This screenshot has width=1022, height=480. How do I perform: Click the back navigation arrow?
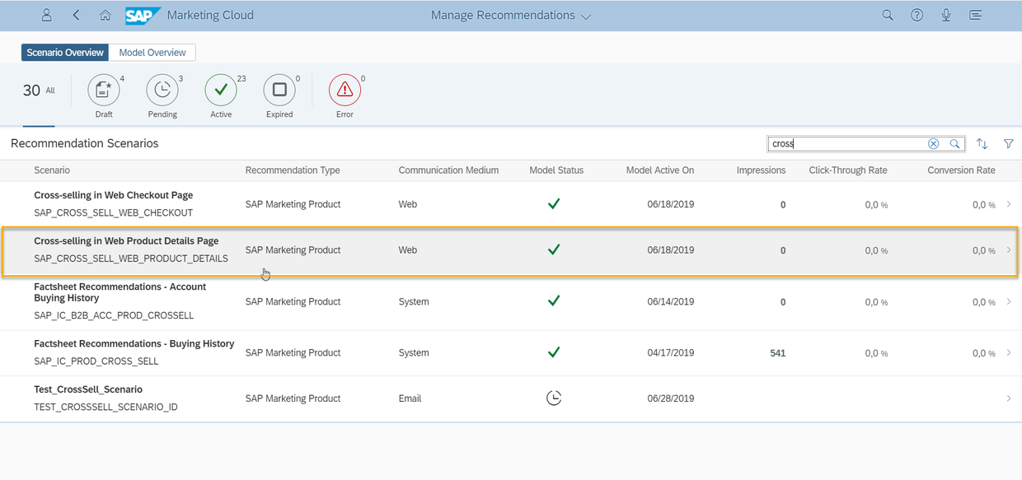tap(77, 16)
